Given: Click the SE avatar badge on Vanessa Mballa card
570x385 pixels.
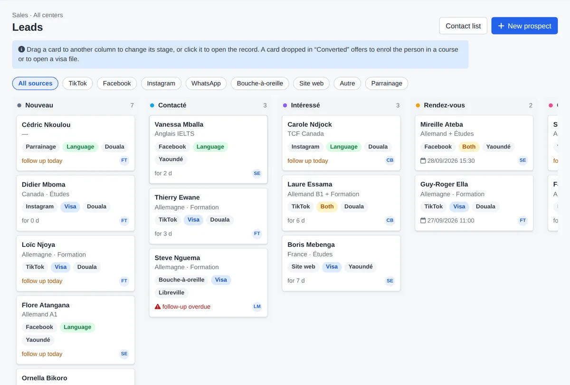Looking at the screenshot, I should click(257, 173).
